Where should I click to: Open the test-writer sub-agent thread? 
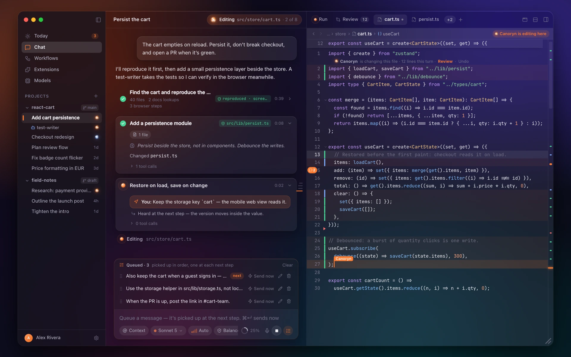click(x=62, y=128)
